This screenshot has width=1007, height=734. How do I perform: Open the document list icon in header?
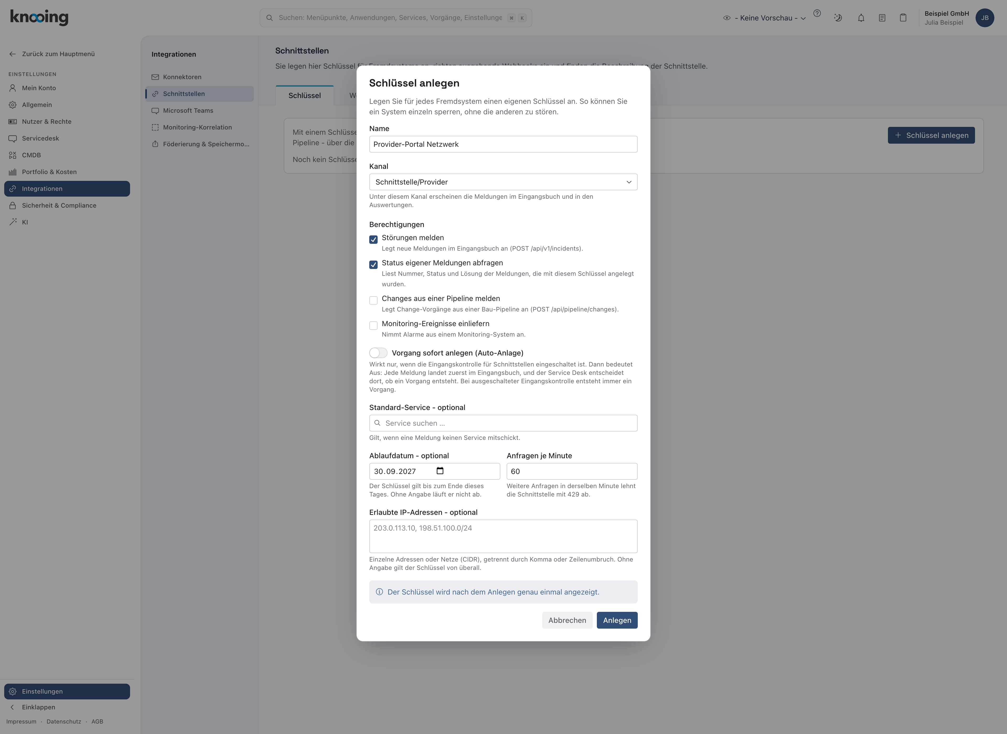click(x=882, y=18)
